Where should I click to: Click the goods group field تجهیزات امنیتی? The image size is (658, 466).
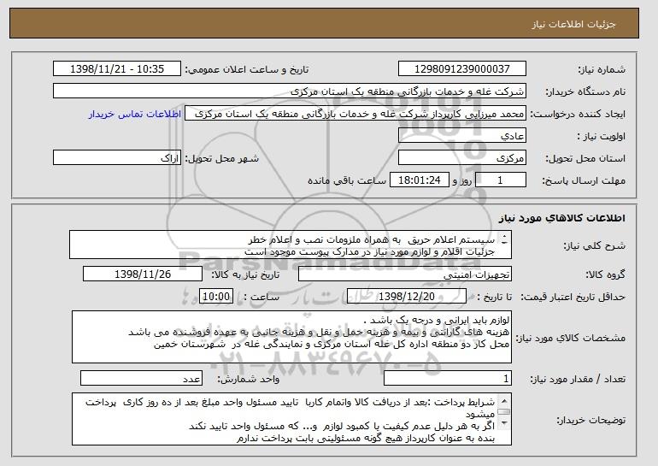(405, 274)
